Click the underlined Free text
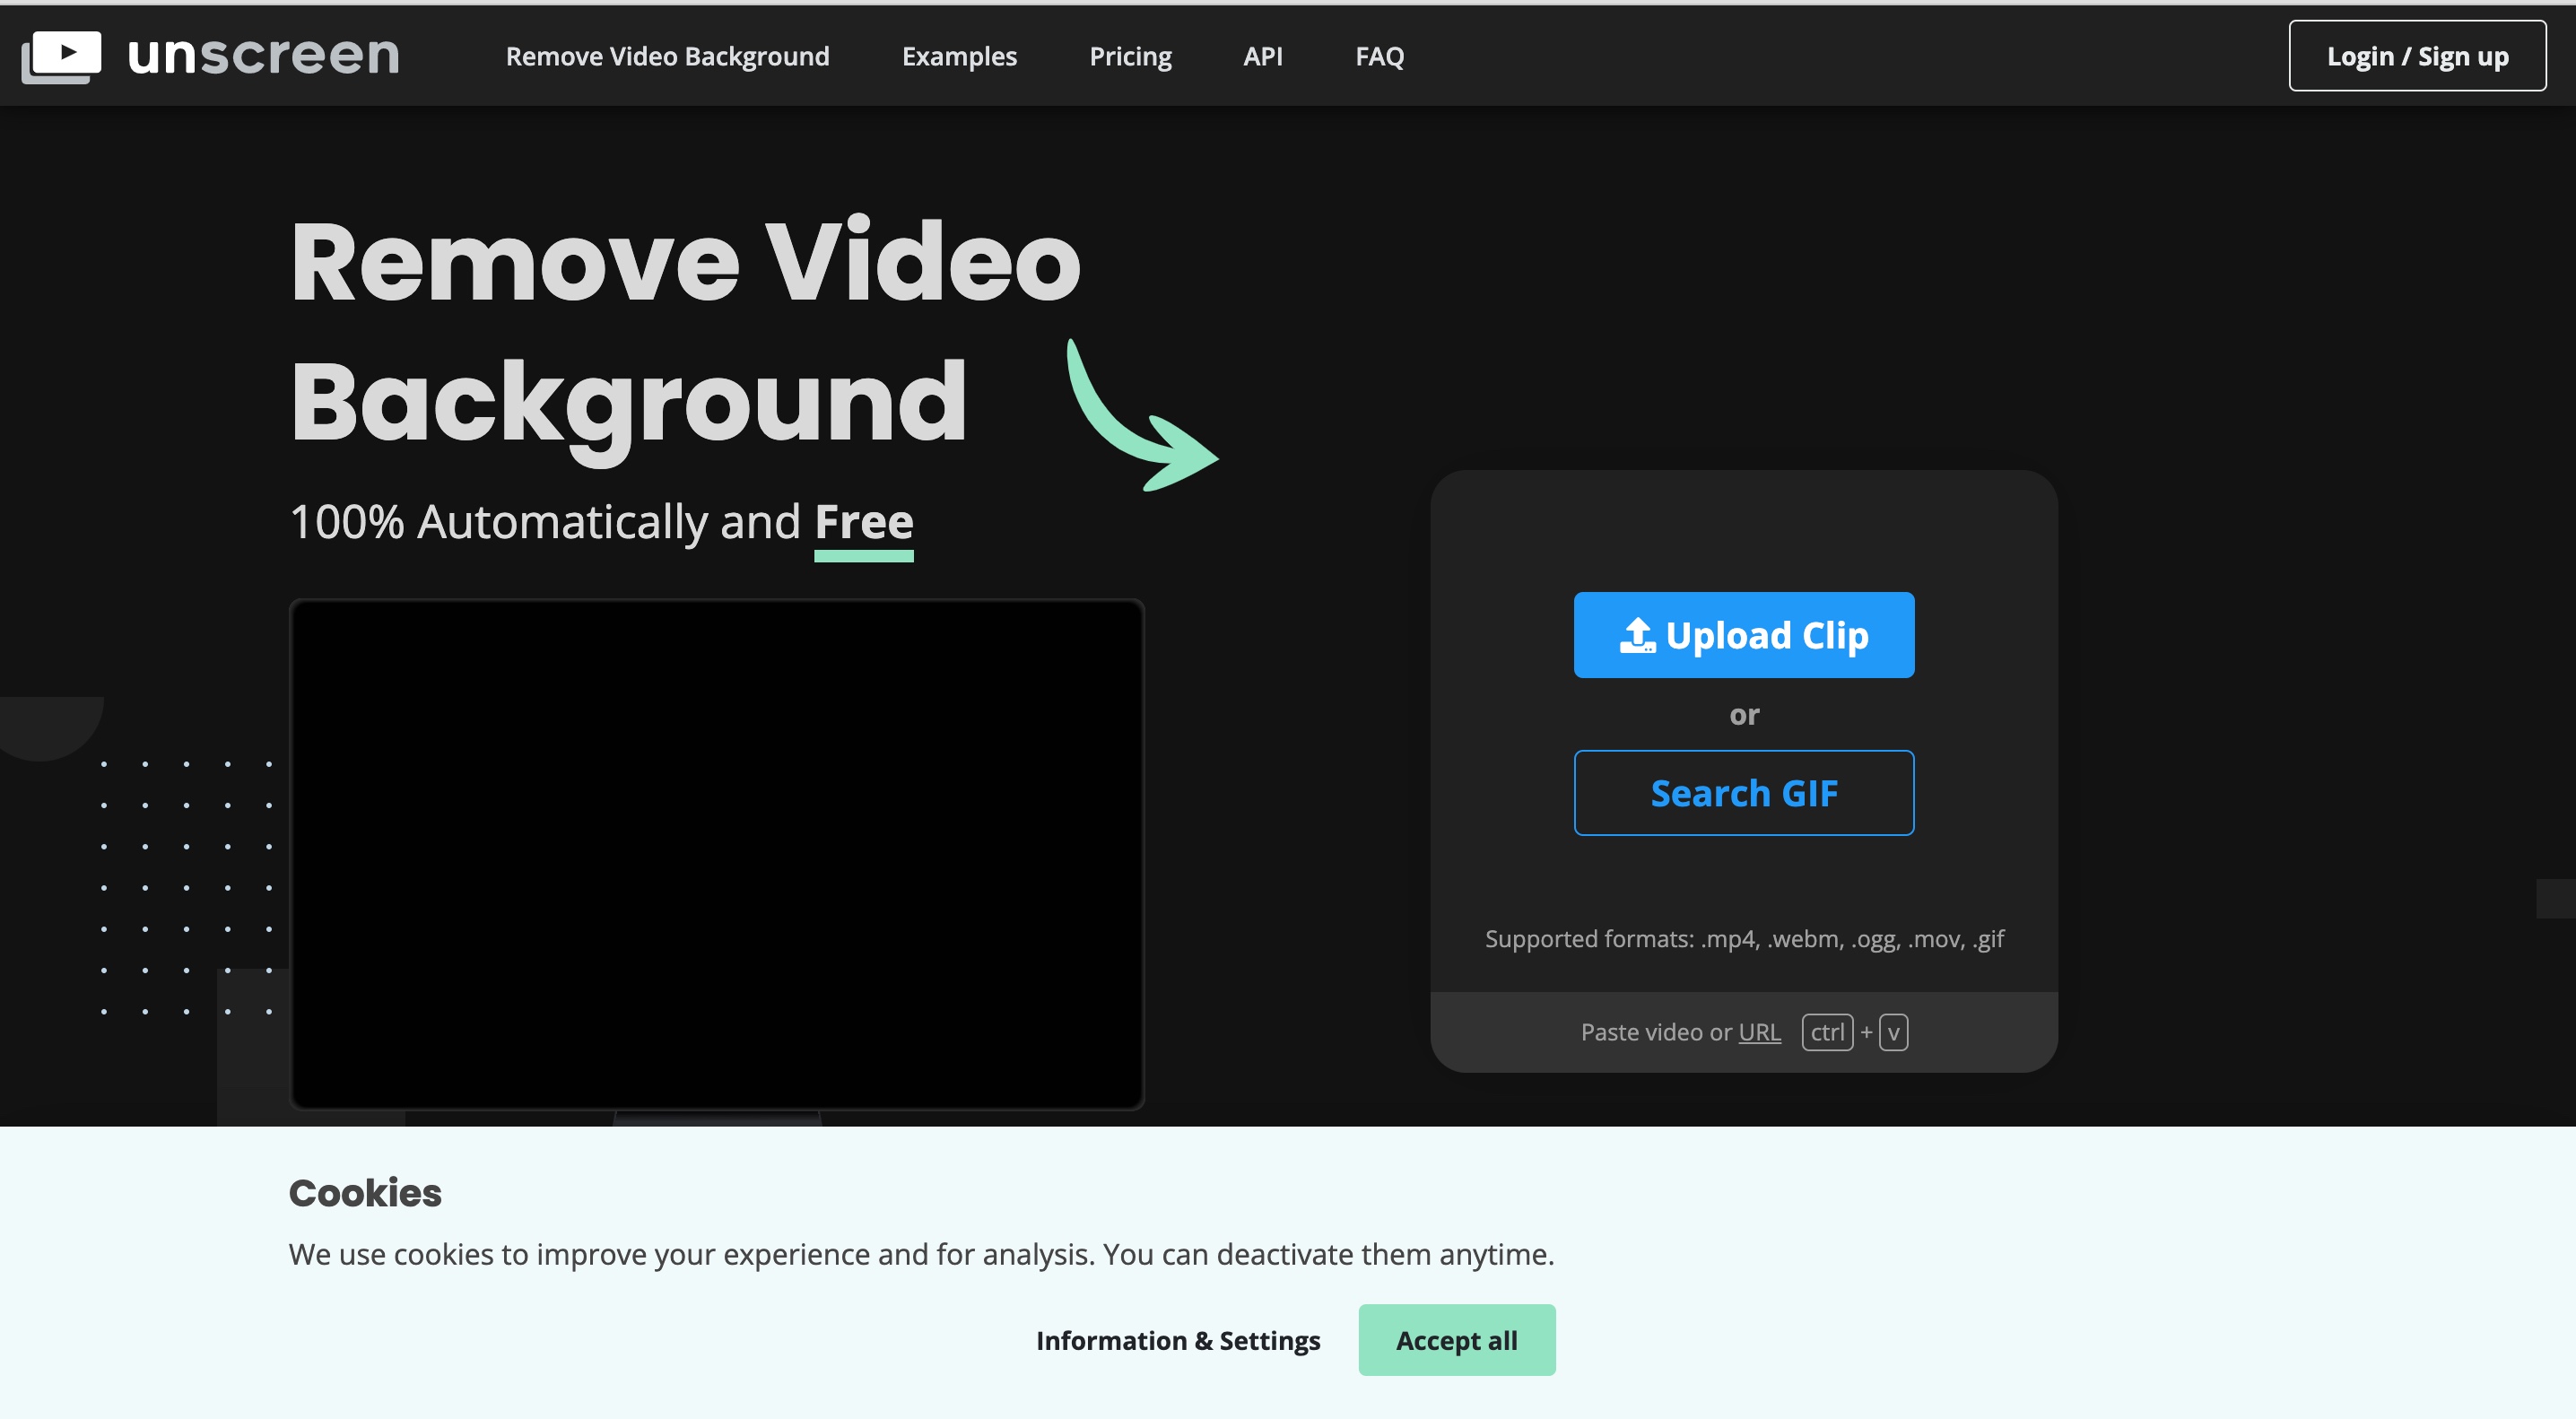2576x1419 pixels. [863, 522]
